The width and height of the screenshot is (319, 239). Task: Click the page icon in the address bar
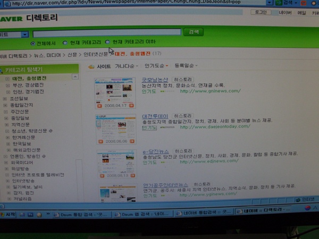coord(7,4)
